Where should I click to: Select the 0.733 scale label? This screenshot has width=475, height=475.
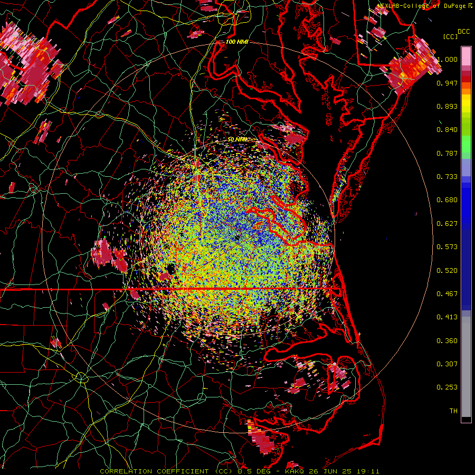pyautogui.click(x=447, y=177)
